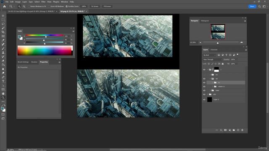Toggle Zoom All Windows checkbox
Image resolution: width=269 pixels, height=151 pixels.
[x=49, y=7]
